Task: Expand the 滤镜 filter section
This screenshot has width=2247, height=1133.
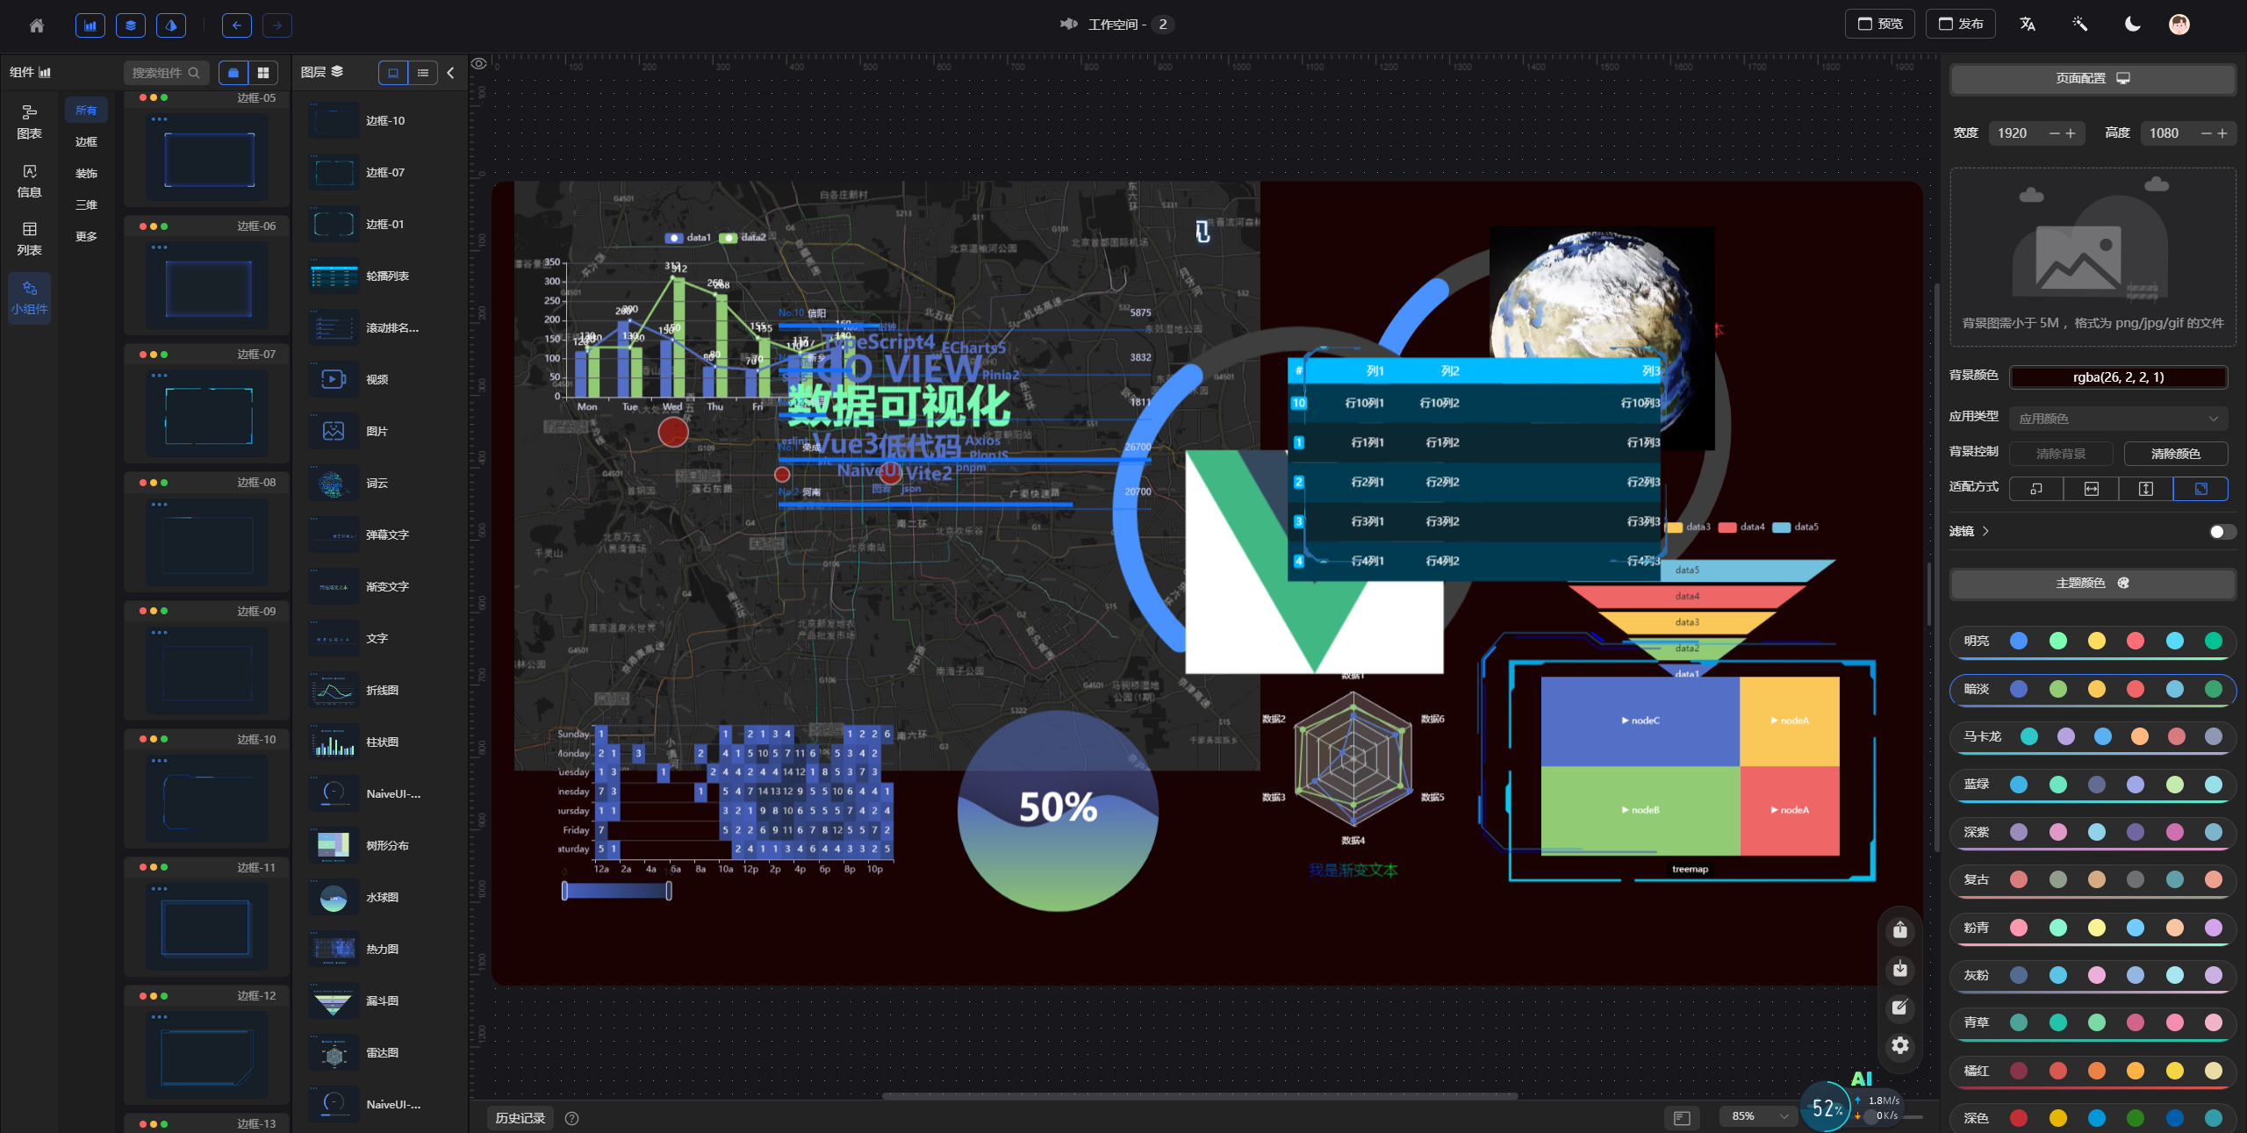Action: coord(1969,531)
